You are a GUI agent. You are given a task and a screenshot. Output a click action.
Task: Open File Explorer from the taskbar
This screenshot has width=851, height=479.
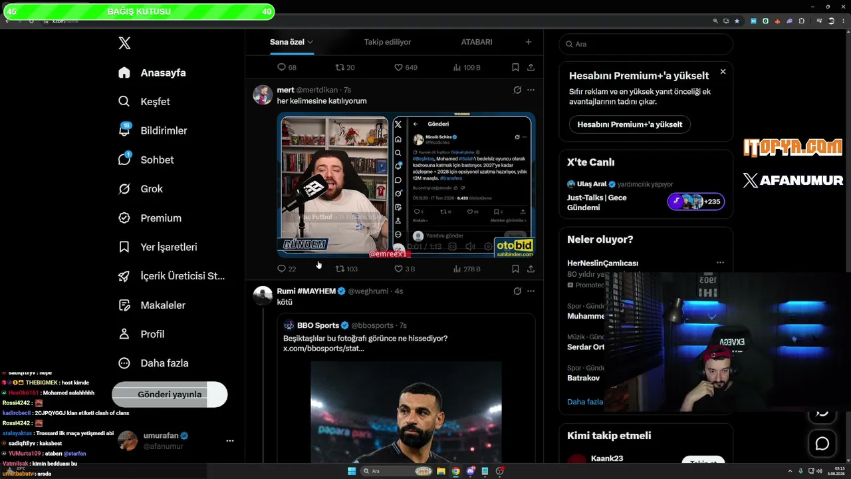(441, 471)
